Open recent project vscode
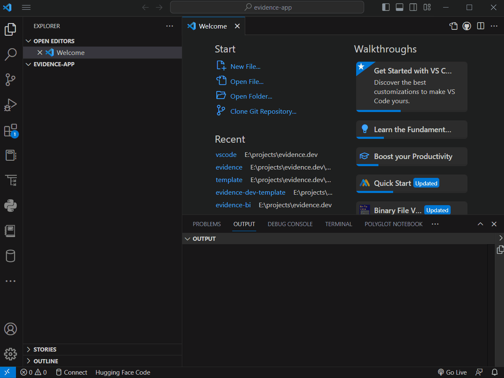 pyautogui.click(x=226, y=154)
